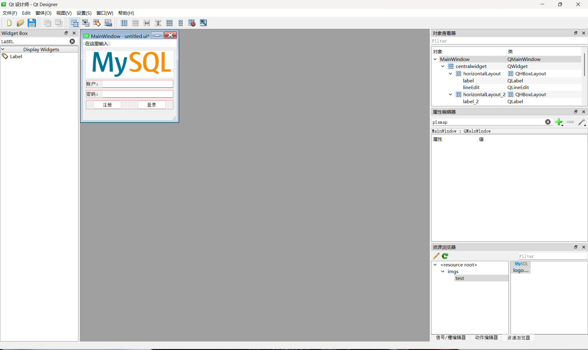Click the Bring to Front toolbar icon
Screen dimensions: 588x350
pyautogui.click(x=58, y=23)
